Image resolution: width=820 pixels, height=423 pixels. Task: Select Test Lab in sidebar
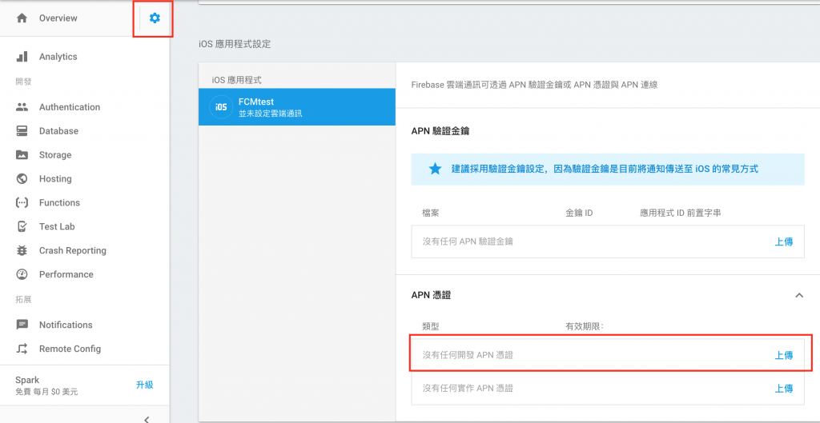coord(57,226)
